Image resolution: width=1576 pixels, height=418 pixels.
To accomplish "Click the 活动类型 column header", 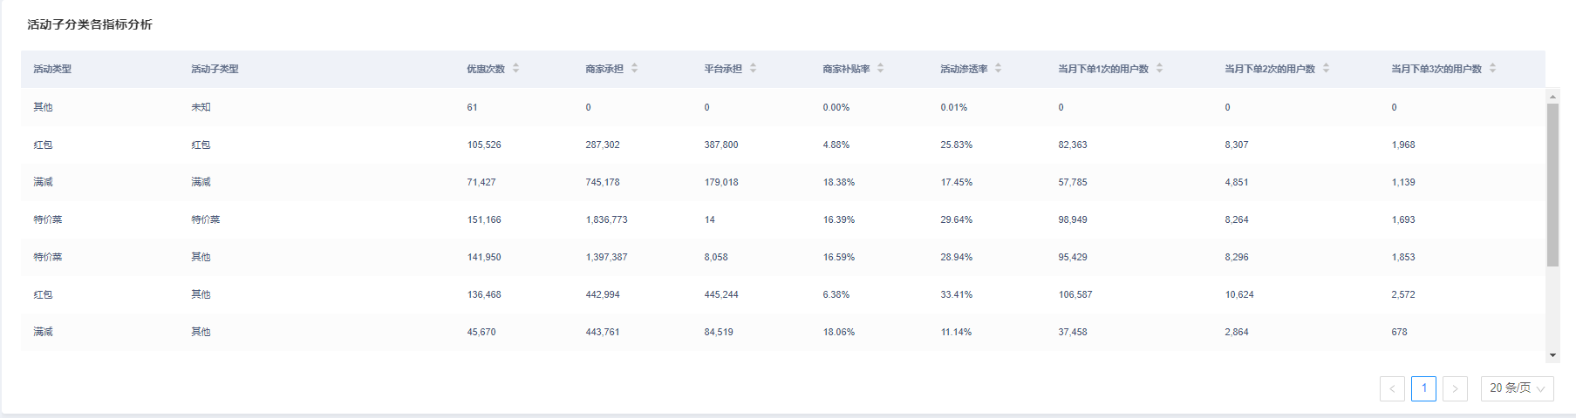I will (x=52, y=69).
